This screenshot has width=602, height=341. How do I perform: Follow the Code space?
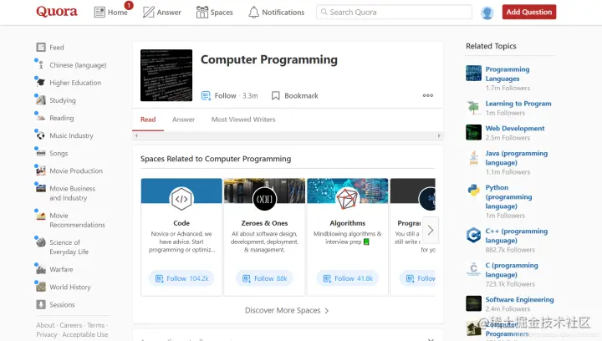[181, 278]
